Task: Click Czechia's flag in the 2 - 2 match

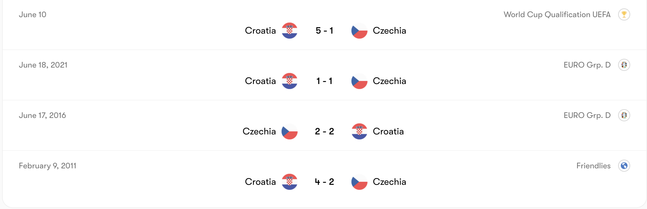Action: pyautogui.click(x=289, y=131)
